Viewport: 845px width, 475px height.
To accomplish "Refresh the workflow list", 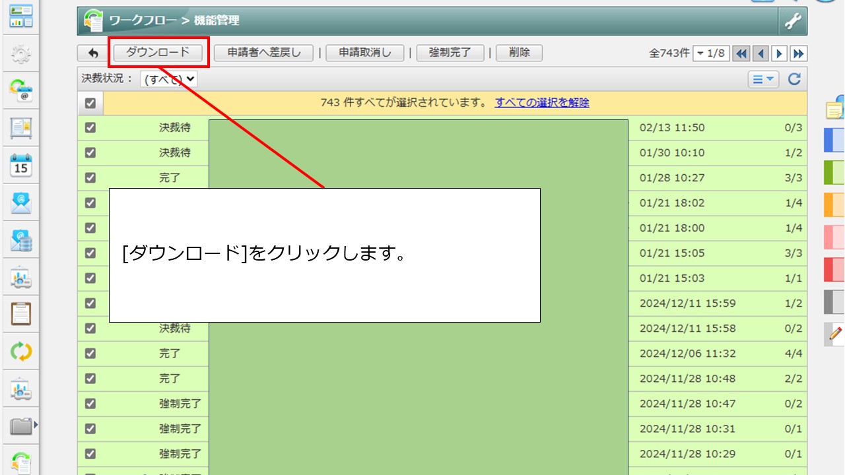I will click(x=794, y=79).
